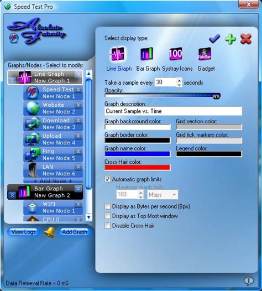262x291 pixels.
Task: Click the Opacity slider handle
Action: pos(216,96)
